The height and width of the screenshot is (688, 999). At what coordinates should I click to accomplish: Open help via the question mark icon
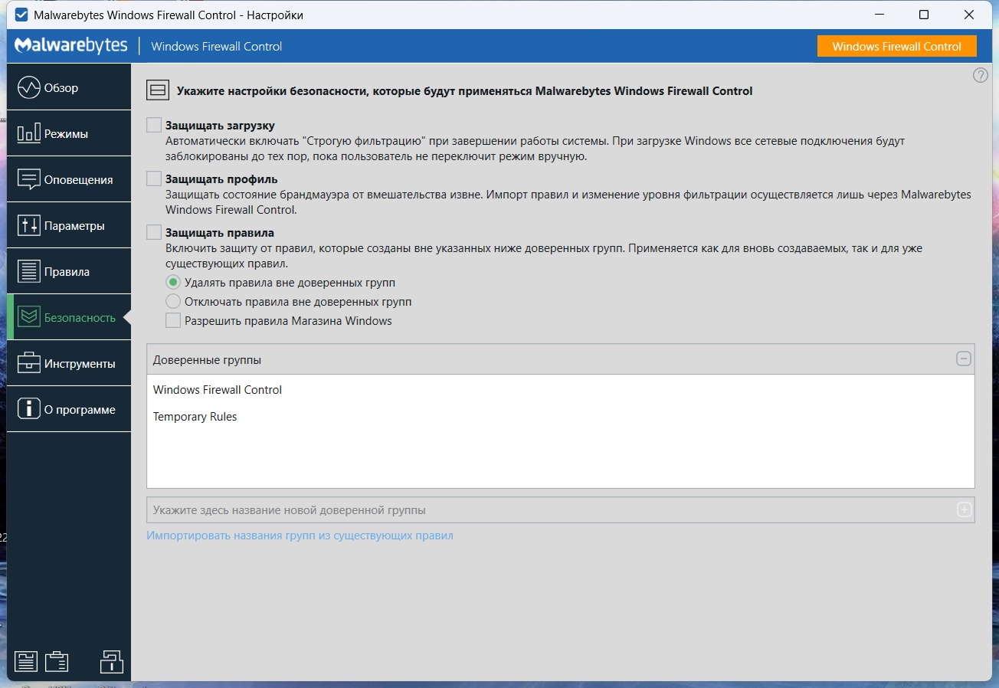(981, 76)
